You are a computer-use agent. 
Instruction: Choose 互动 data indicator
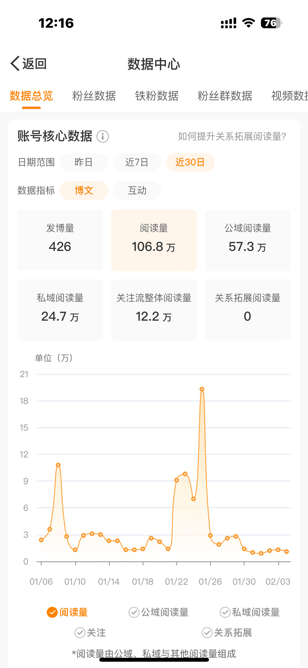coord(137,190)
